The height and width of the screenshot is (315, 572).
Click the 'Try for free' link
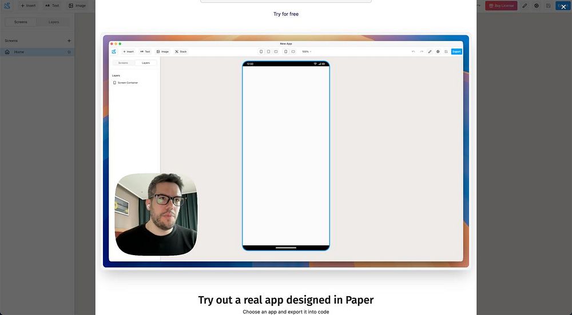pyautogui.click(x=286, y=14)
